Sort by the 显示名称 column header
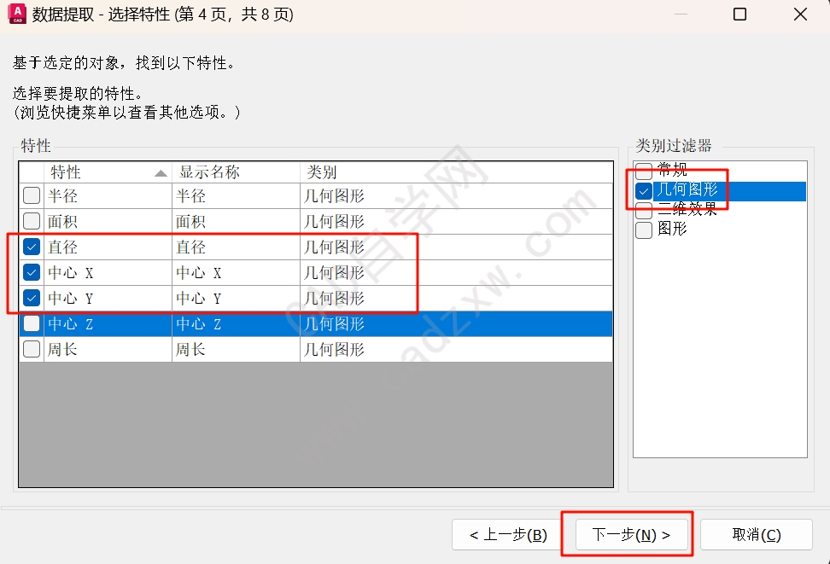The width and height of the screenshot is (830, 564). tap(236, 172)
